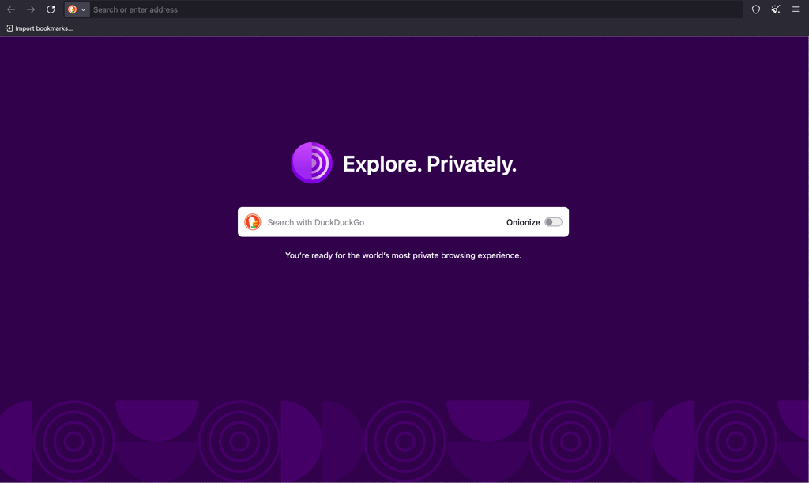The height and width of the screenshot is (483, 809).
Task: Open the security level shield icon
Action: (756, 9)
